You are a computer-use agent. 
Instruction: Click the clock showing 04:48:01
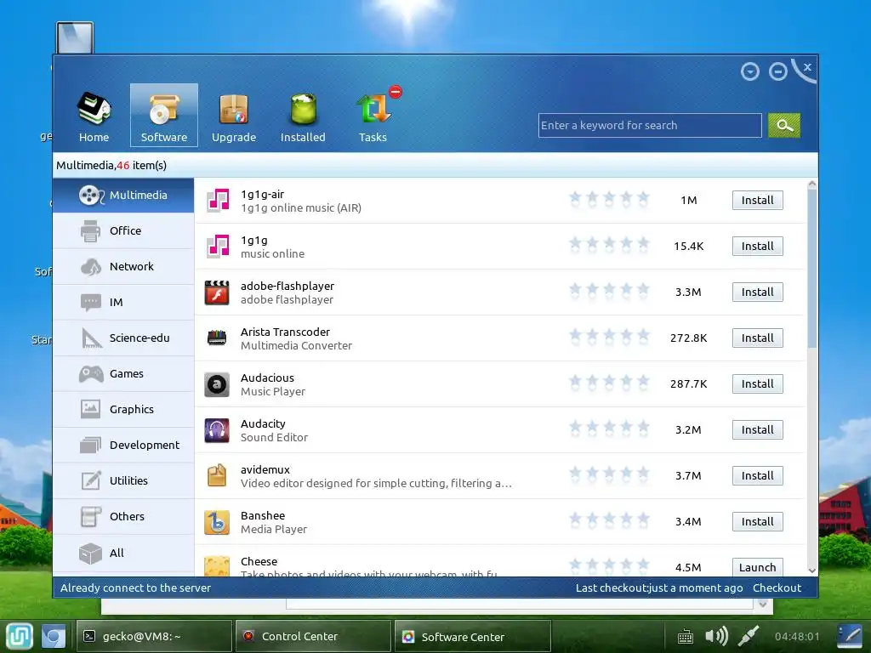click(x=796, y=636)
